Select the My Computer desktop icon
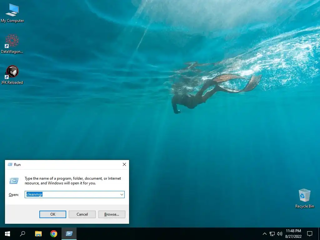The height and width of the screenshot is (240, 320). pos(12,13)
